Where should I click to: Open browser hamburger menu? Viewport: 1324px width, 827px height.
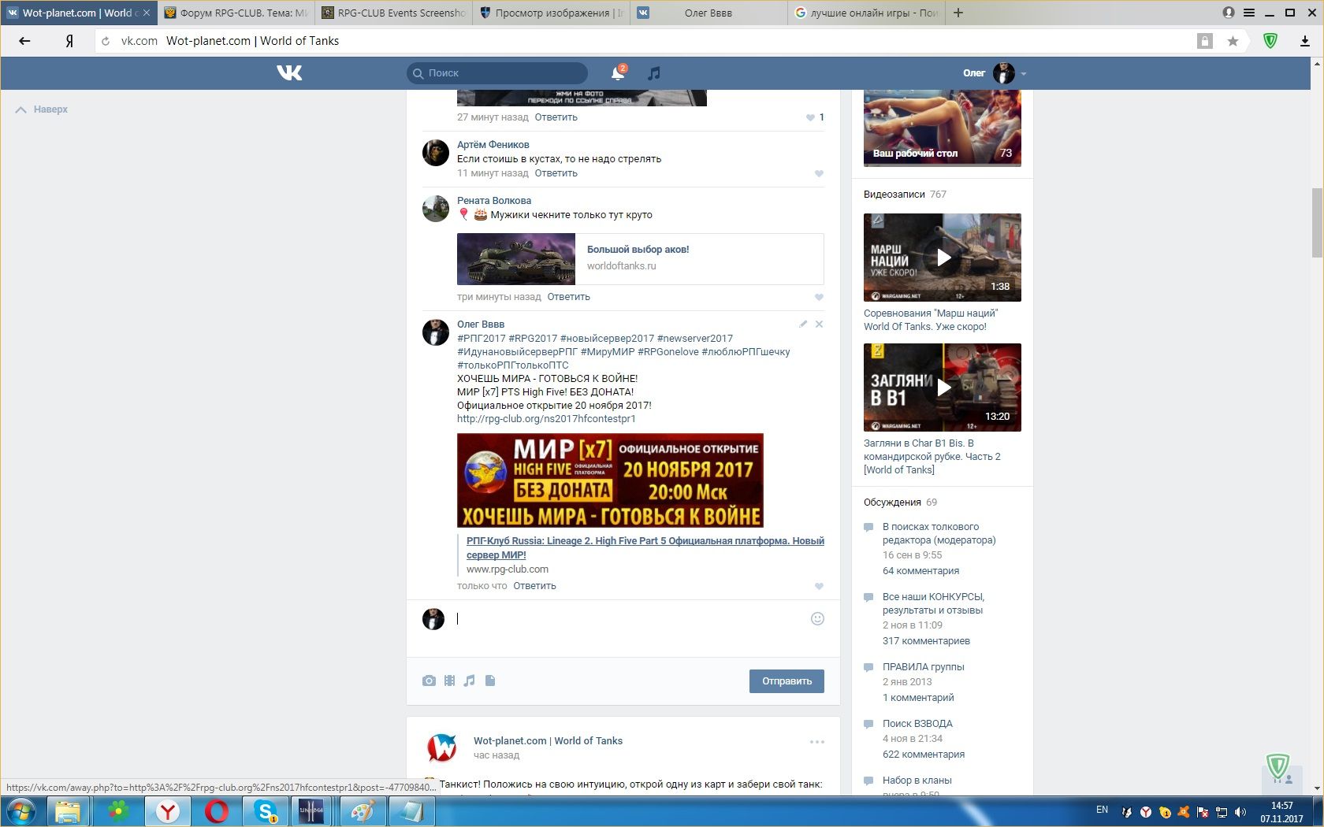point(1249,13)
